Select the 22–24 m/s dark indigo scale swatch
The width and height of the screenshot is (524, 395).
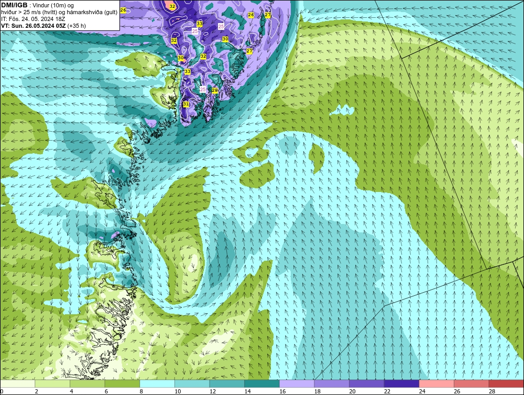pyautogui.click(x=401, y=383)
